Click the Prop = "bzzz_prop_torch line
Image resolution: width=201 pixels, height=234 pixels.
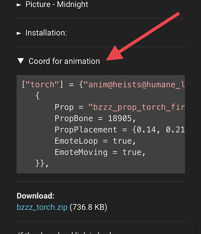(120, 107)
